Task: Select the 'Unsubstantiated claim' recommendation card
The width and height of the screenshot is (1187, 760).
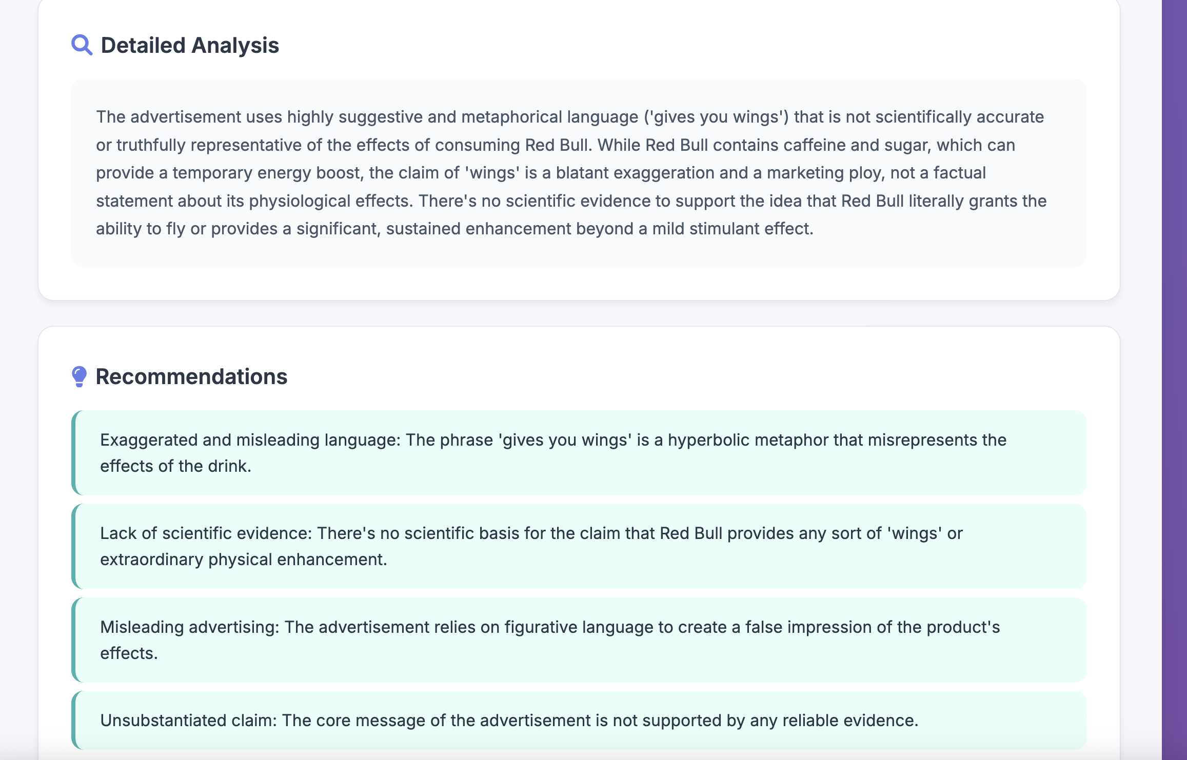Action: pyautogui.click(x=579, y=721)
